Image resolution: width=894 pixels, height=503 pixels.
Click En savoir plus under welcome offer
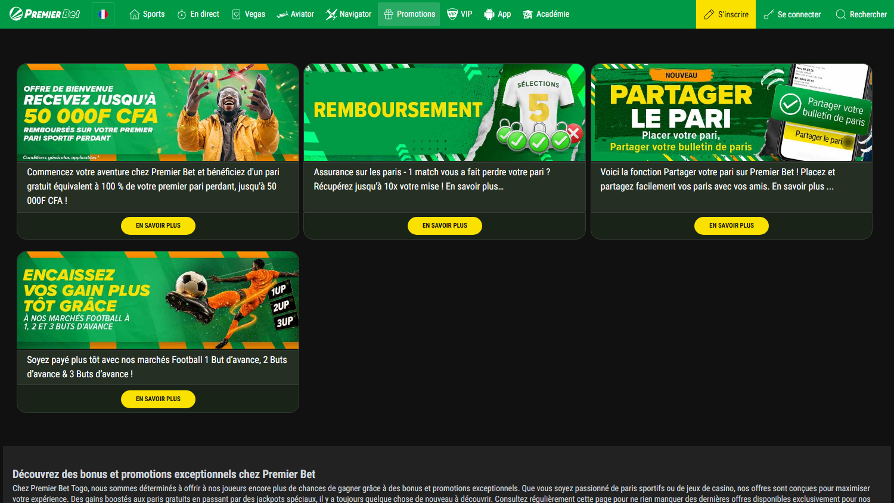click(x=158, y=226)
